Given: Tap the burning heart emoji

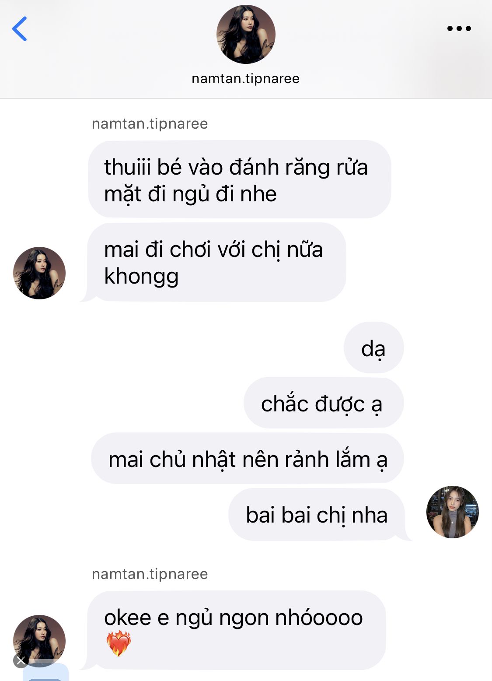Looking at the screenshot, I should [x=119, y=643].
